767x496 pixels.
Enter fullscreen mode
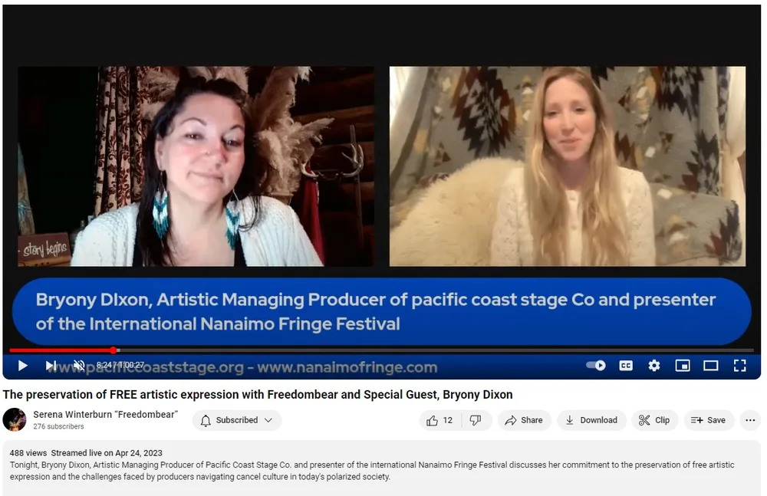(x=739, y=366)
